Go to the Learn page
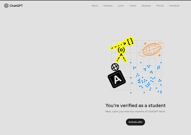The image size is (191, 135). (121, 6)
